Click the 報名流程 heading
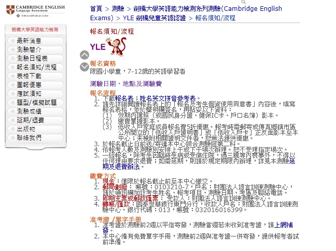336x251 pixels. (103, 93)
